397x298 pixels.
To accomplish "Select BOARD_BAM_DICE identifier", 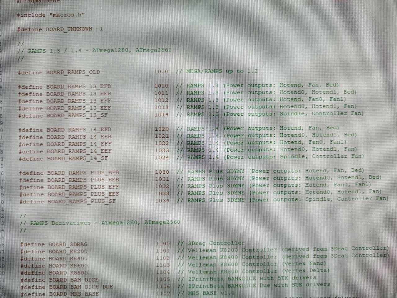I will pos(74,280).
